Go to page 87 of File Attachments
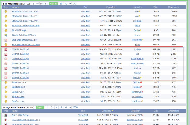 click(46, 4)
